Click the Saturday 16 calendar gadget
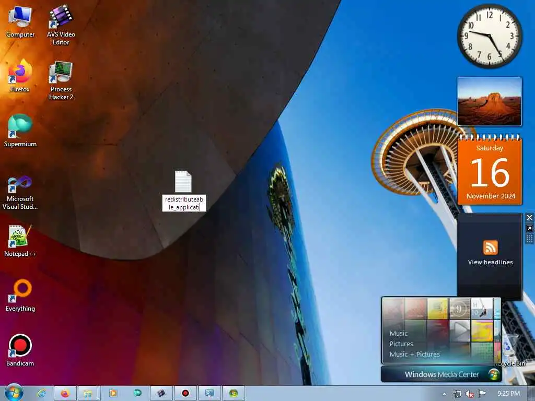 (x=490, y=170)
